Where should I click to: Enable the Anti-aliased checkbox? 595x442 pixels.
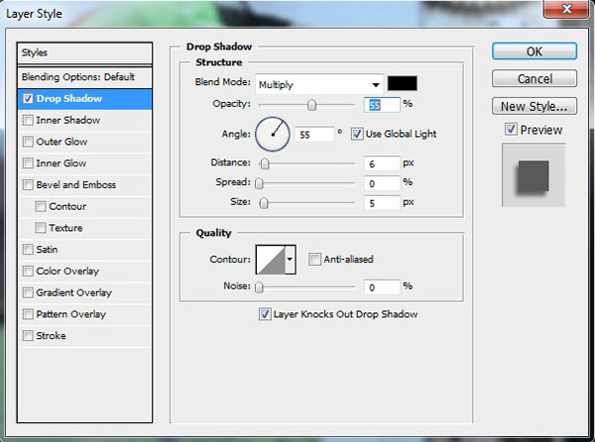point(314,260)
